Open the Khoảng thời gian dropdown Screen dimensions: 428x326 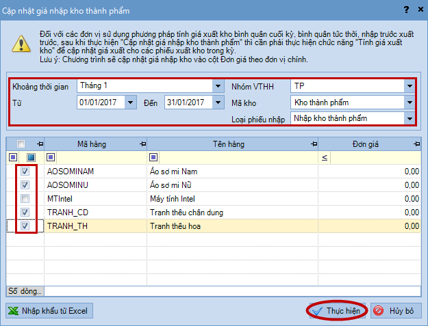(x=218, y=86)
